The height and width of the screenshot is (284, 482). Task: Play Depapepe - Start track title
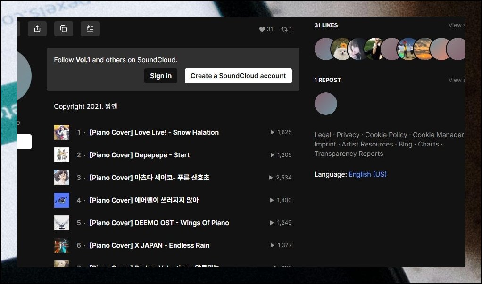tap(139, 155)
